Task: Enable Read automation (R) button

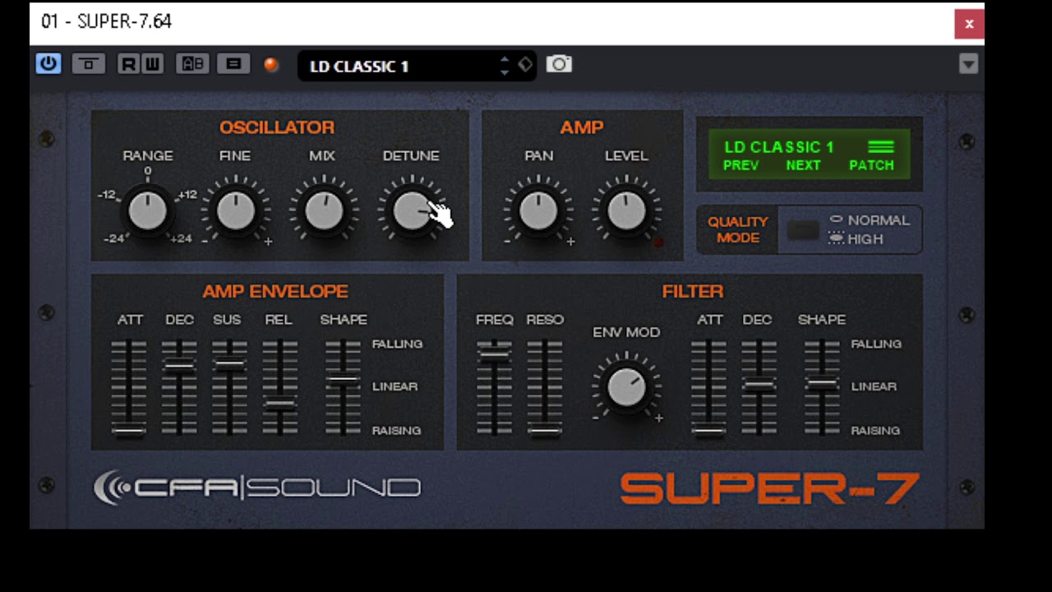Action: pos(129,64)
